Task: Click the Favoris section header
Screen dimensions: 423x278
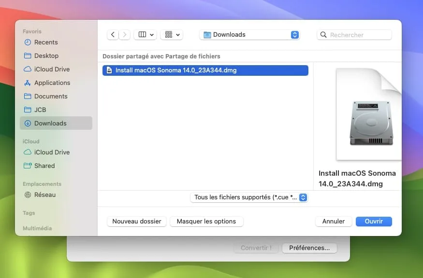Action: coord(32,31)
